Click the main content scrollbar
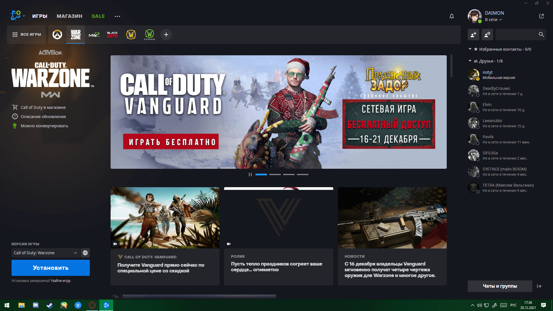This screenshot has height=311, width=553. point(451,66)
